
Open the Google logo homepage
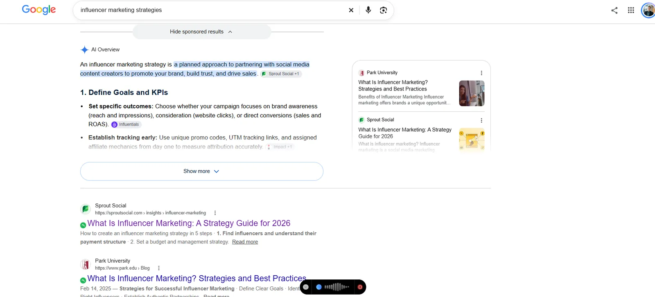click(39, 10)
